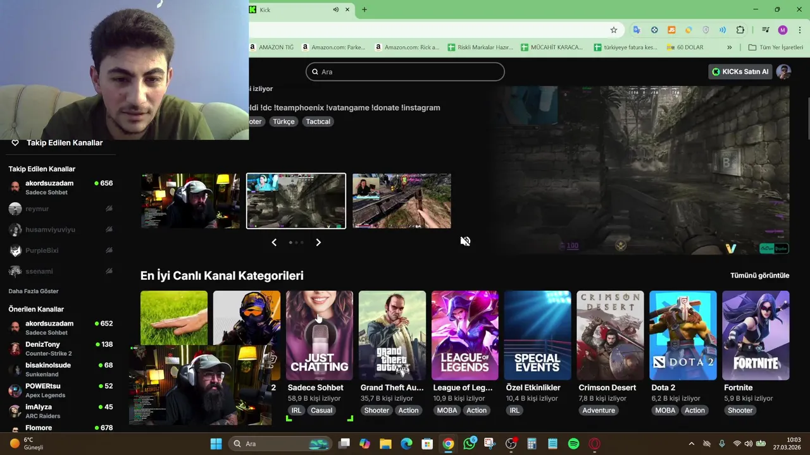The image size is (810, 455).
Task: Open the bearded streamer carousel thumbnail
Action: (190, 201)
